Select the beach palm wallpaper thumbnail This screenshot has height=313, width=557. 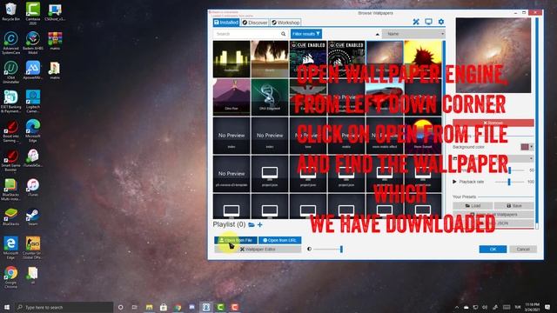coord(270,59)
